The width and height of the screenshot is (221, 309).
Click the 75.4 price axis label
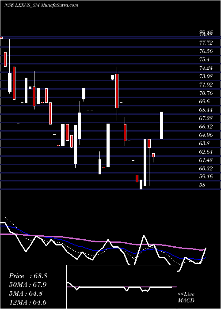point(204,60)
